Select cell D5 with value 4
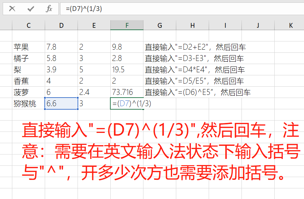 (61, 80)
